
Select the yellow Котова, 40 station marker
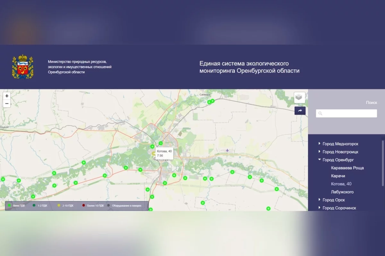tap(154, 154)
